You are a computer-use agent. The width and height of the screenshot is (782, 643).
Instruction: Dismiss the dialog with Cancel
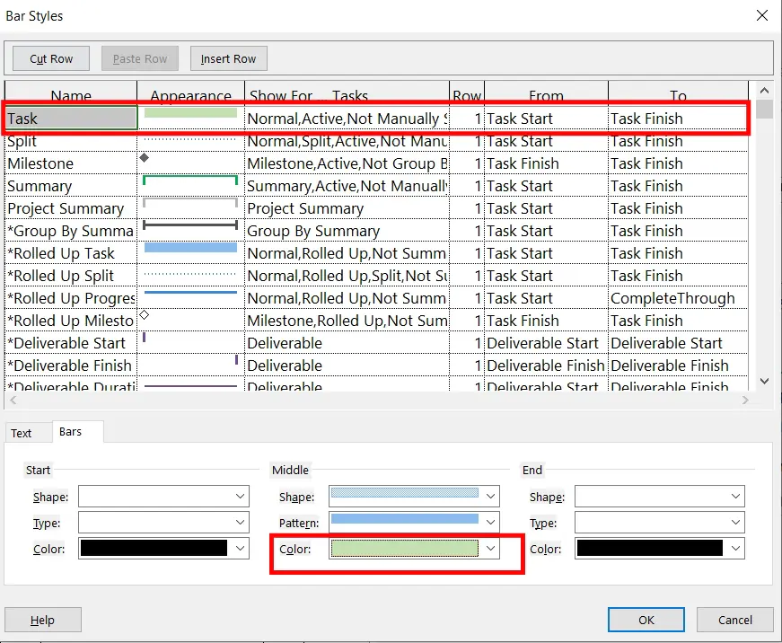tap(734, 620)
